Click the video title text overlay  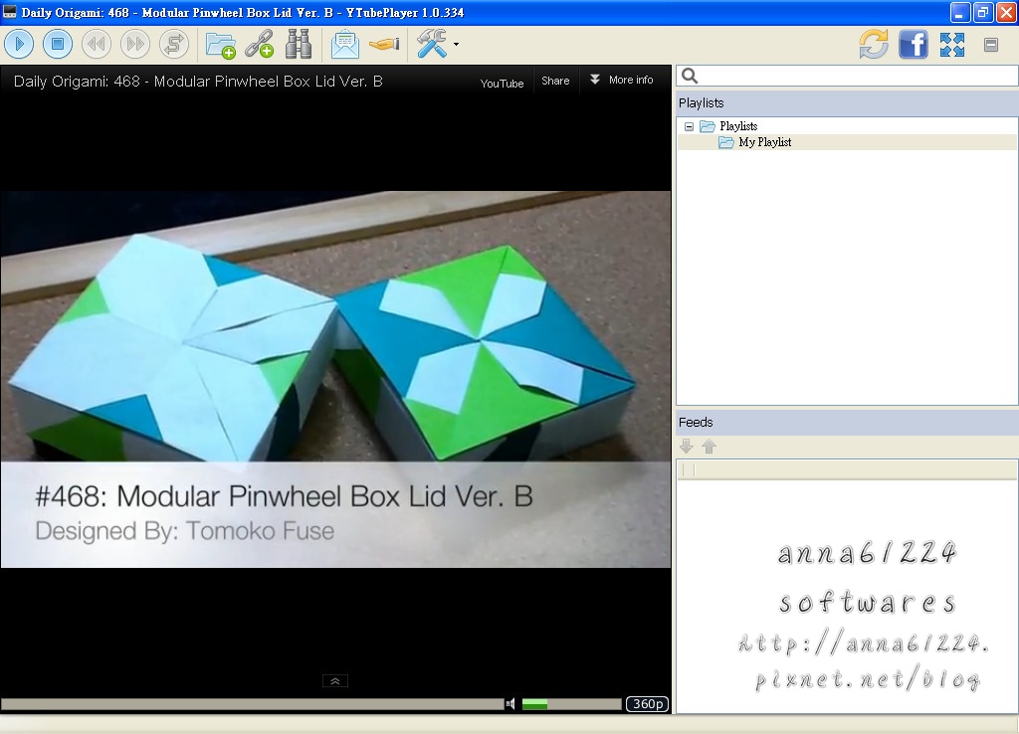[198, 82]
